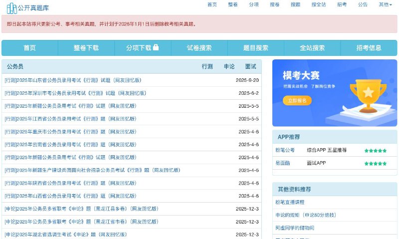Screen dimensions: 399x239
Task: Open the 其他 dropdown in top navigation
Action: point(385,4)
